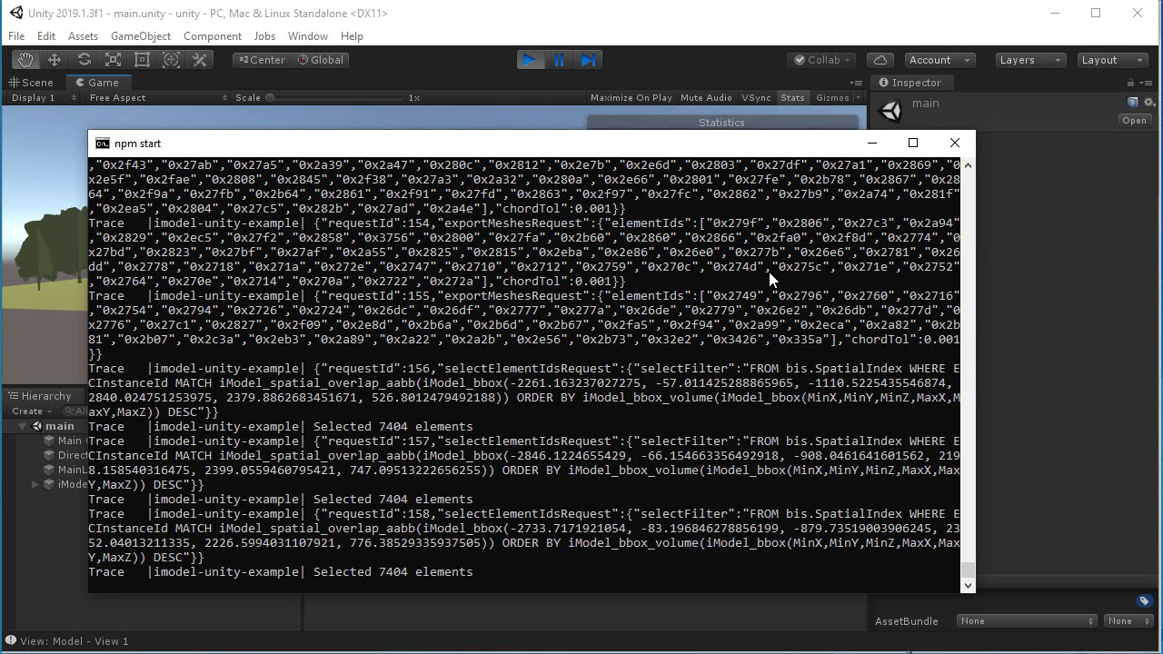Click the Unity asset icon beside main
This screenshot has width=1163, height=654.
click(891, 111)
